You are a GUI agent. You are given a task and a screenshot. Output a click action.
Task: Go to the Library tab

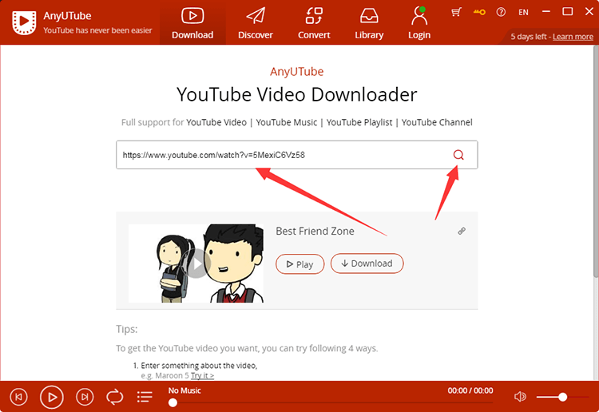369,24
